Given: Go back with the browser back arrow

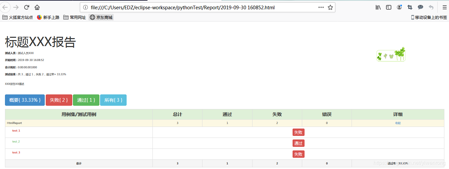Looking at the screenshot, I should coord(5,7).
